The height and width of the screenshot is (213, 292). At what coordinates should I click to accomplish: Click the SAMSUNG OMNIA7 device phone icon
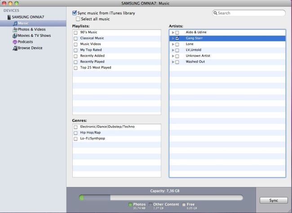[9, 17]
